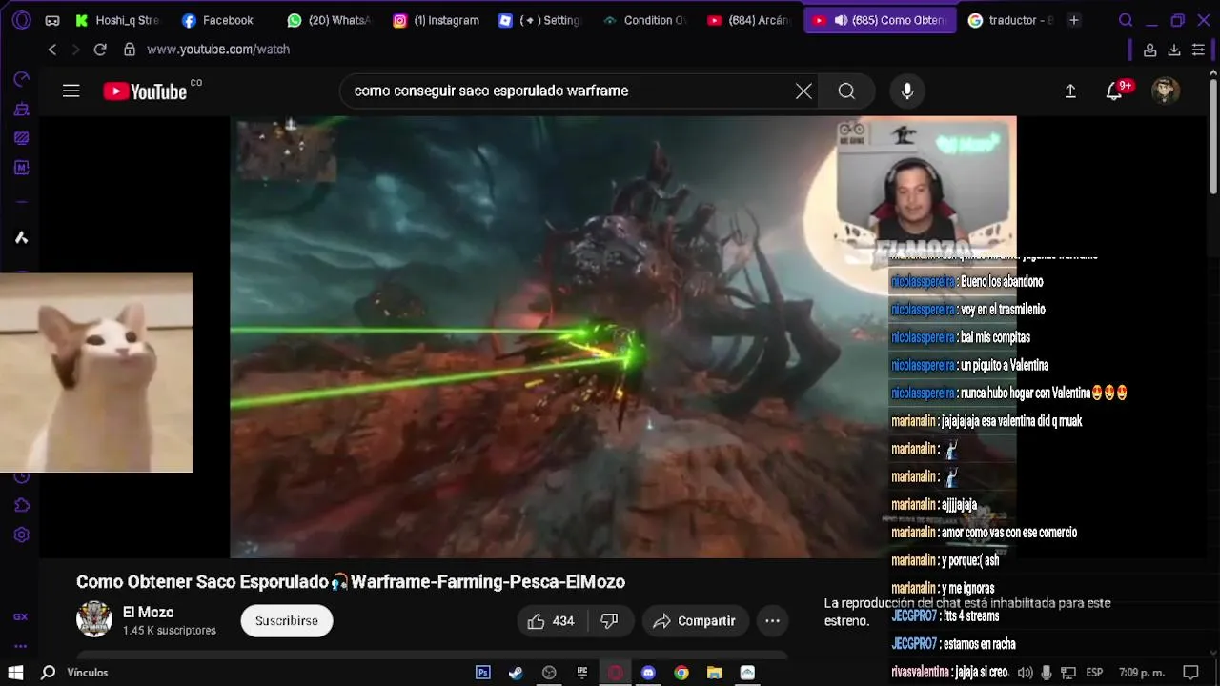This screenshot has width=1220, height=686.
Task: Open GX Control in the sidebar
Action: point(21,79)
